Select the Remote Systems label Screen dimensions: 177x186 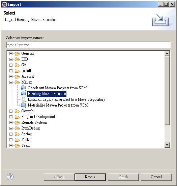pyautogui.click(x=34, y=122)
